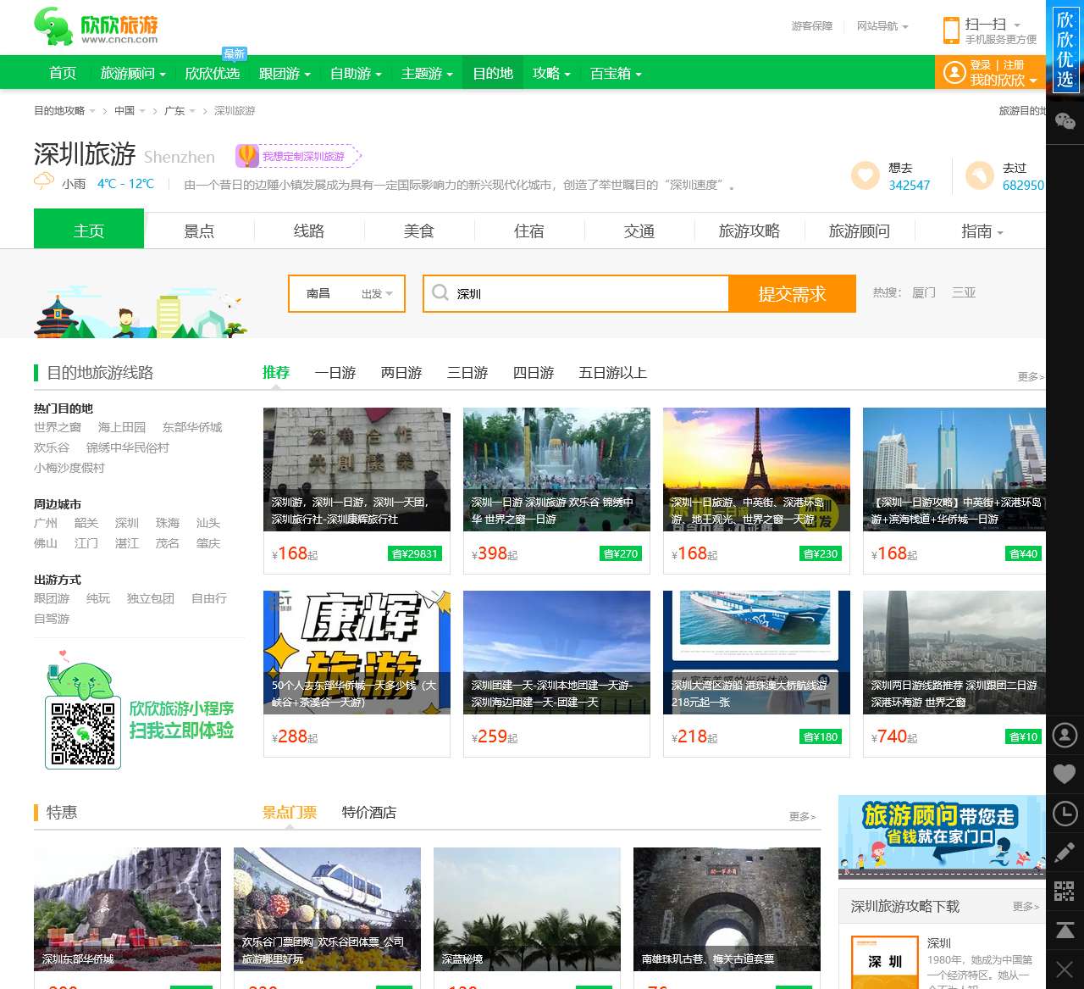Click the search magnifier icon in search box

[440, 293]
